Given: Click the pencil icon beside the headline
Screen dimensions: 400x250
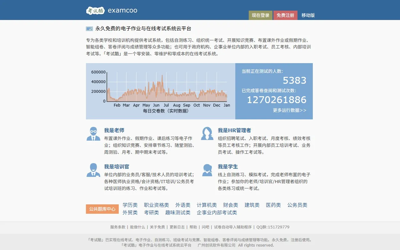Looking at the screenshot, I should pyautogui.click(x=89, y=29).
